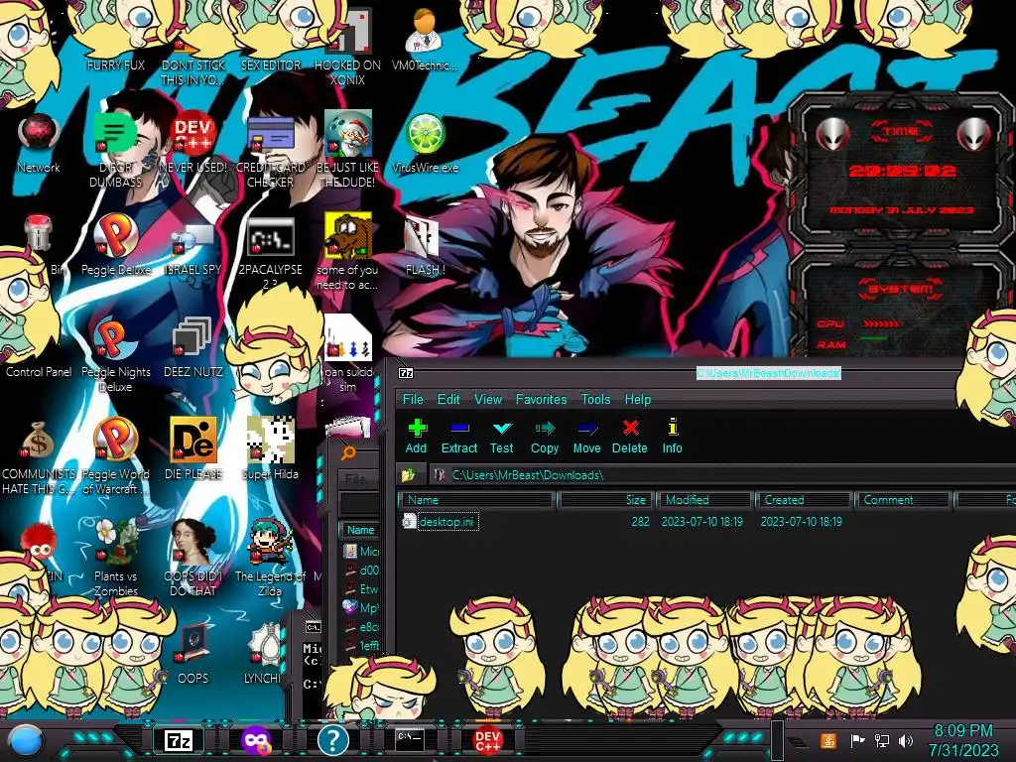Select the Peggle Nights Deluxe icon
Viewport: 1016px width, 762px height.
click(115, 355)
